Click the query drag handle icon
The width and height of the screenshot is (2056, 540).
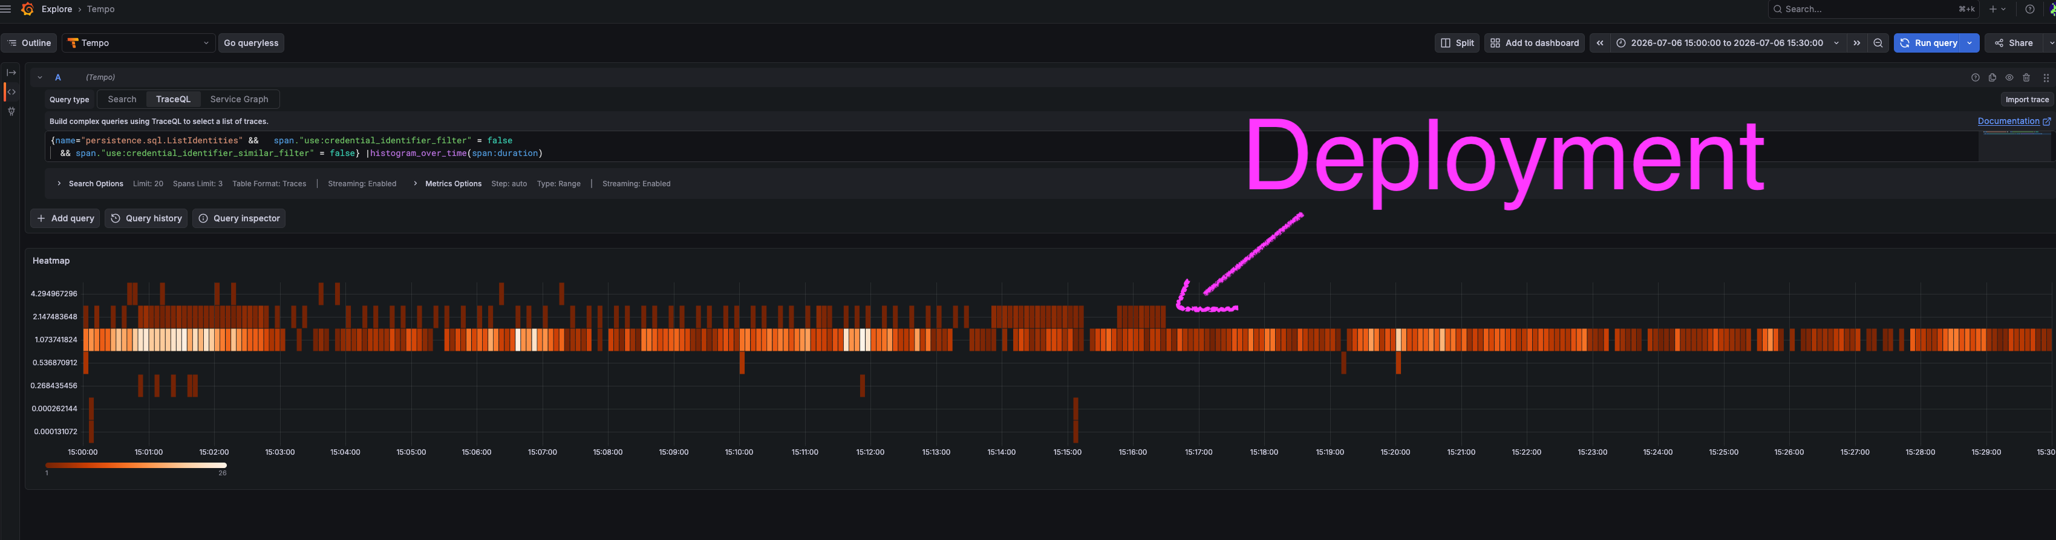pyautogui.click(x=2046, y=77)
